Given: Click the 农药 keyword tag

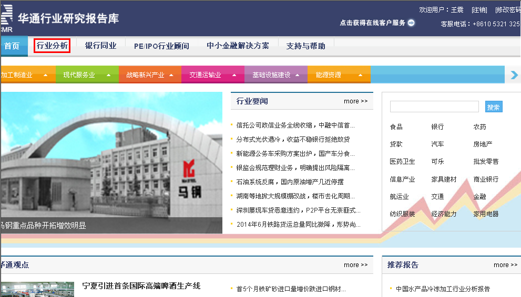Looking at the screenshot, I should click(480, 126).
